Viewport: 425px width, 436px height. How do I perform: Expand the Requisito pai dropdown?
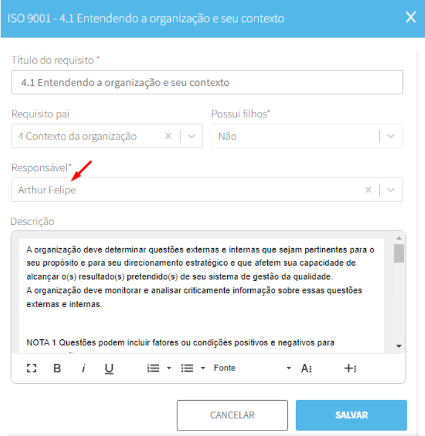click(x=191, y=136)
